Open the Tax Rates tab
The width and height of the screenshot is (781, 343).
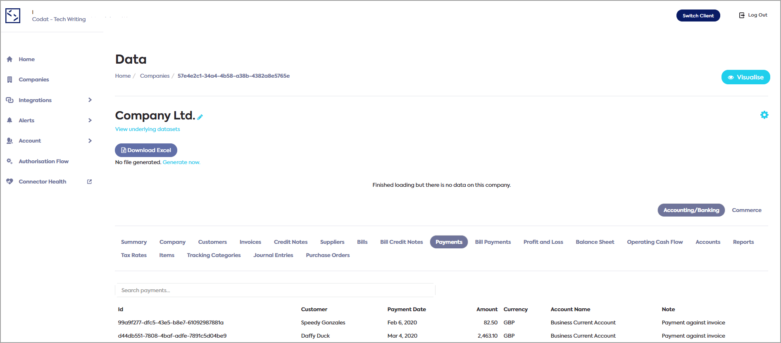point(134,255)
